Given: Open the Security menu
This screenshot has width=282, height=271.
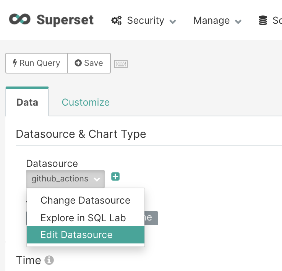Looking at the screenshot, I should pyautogui.click(x=144, y=20).
